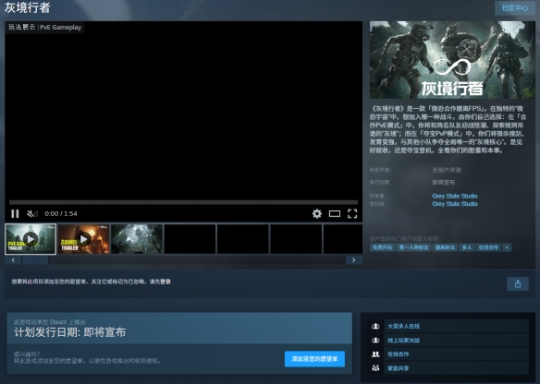This screenshot has height=384, width=540.
Task: Select the 免费开玩 tag
Action: click(x=382, y=247)
